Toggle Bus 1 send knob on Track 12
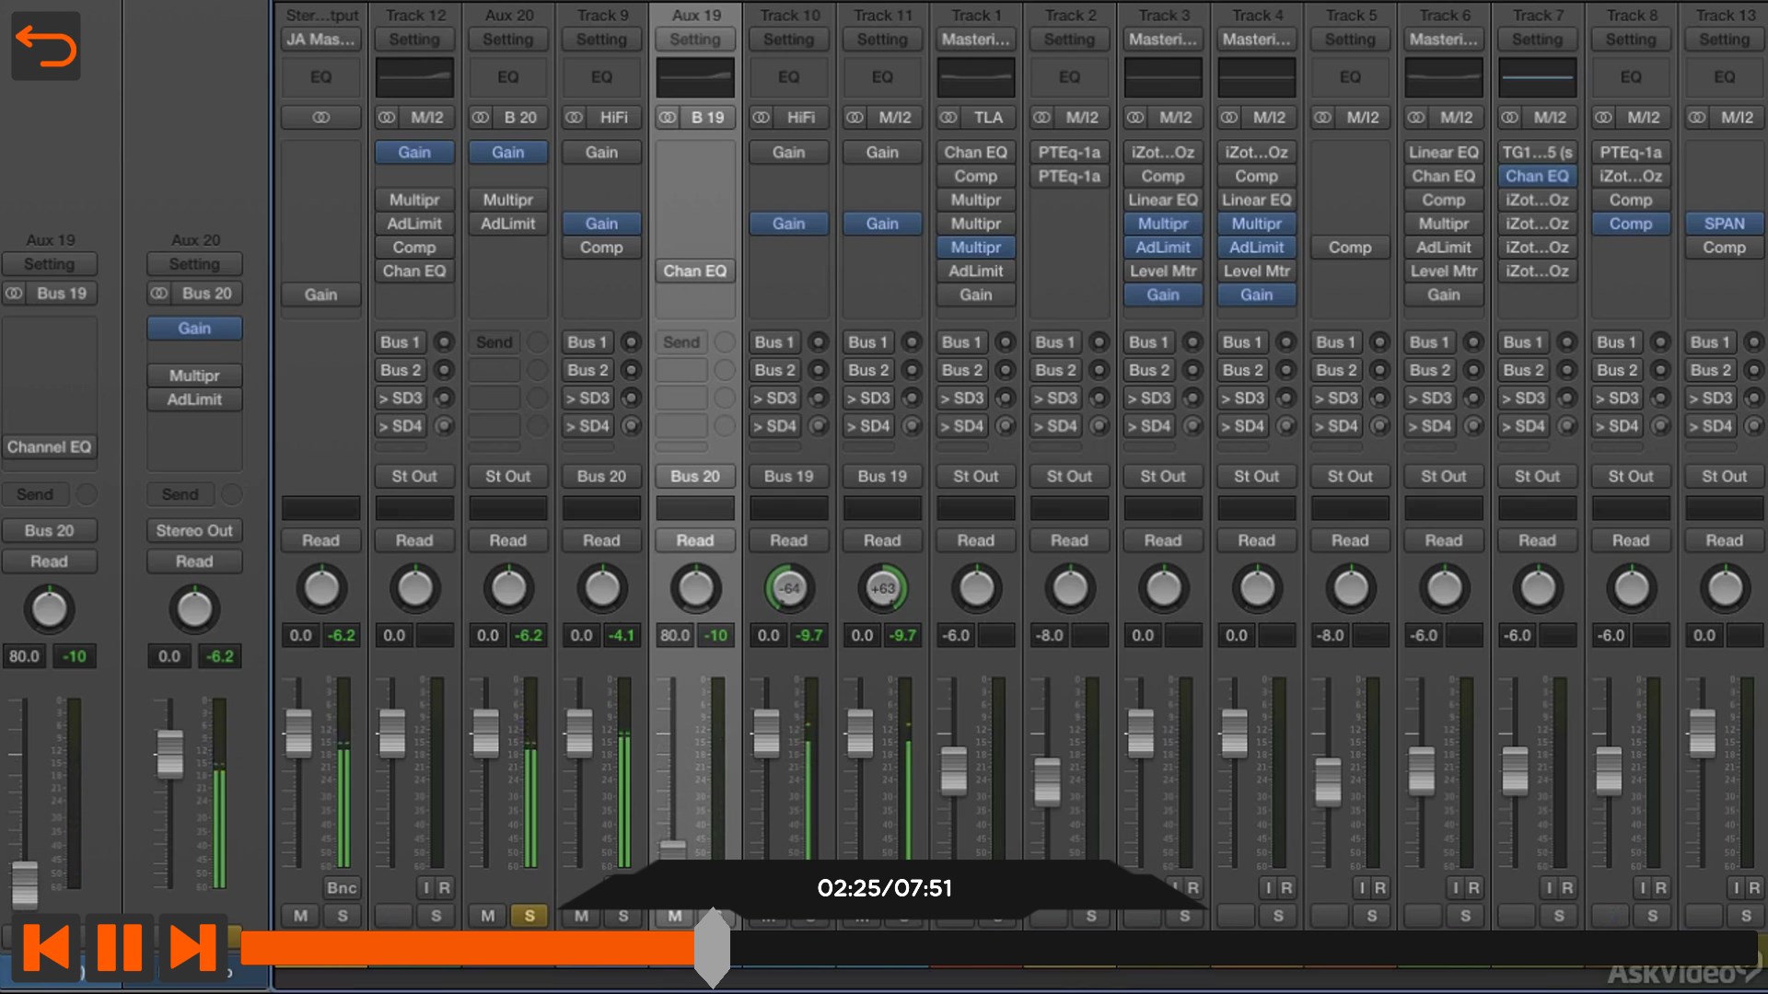Image resolution: width=1768 pixels, height=994 pixels. [x=444, y=342]
